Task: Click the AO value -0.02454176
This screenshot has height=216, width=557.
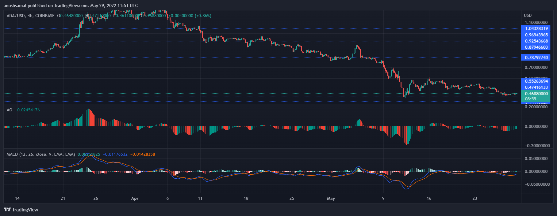Action: (x=27, y=110)
